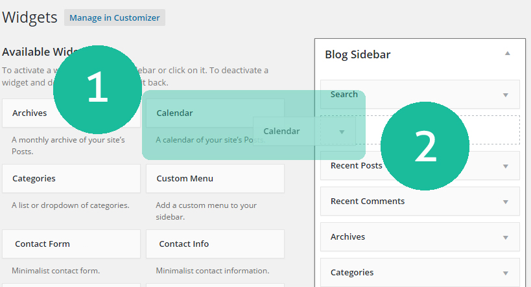Click the Recent Comments widget title
The height and width of the screenshot is (287, 531).
(x=368, y=201)
